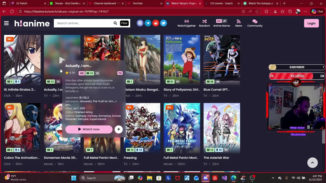Open Story of Pollyanna poster thumbnail

[x=182, y=60]
